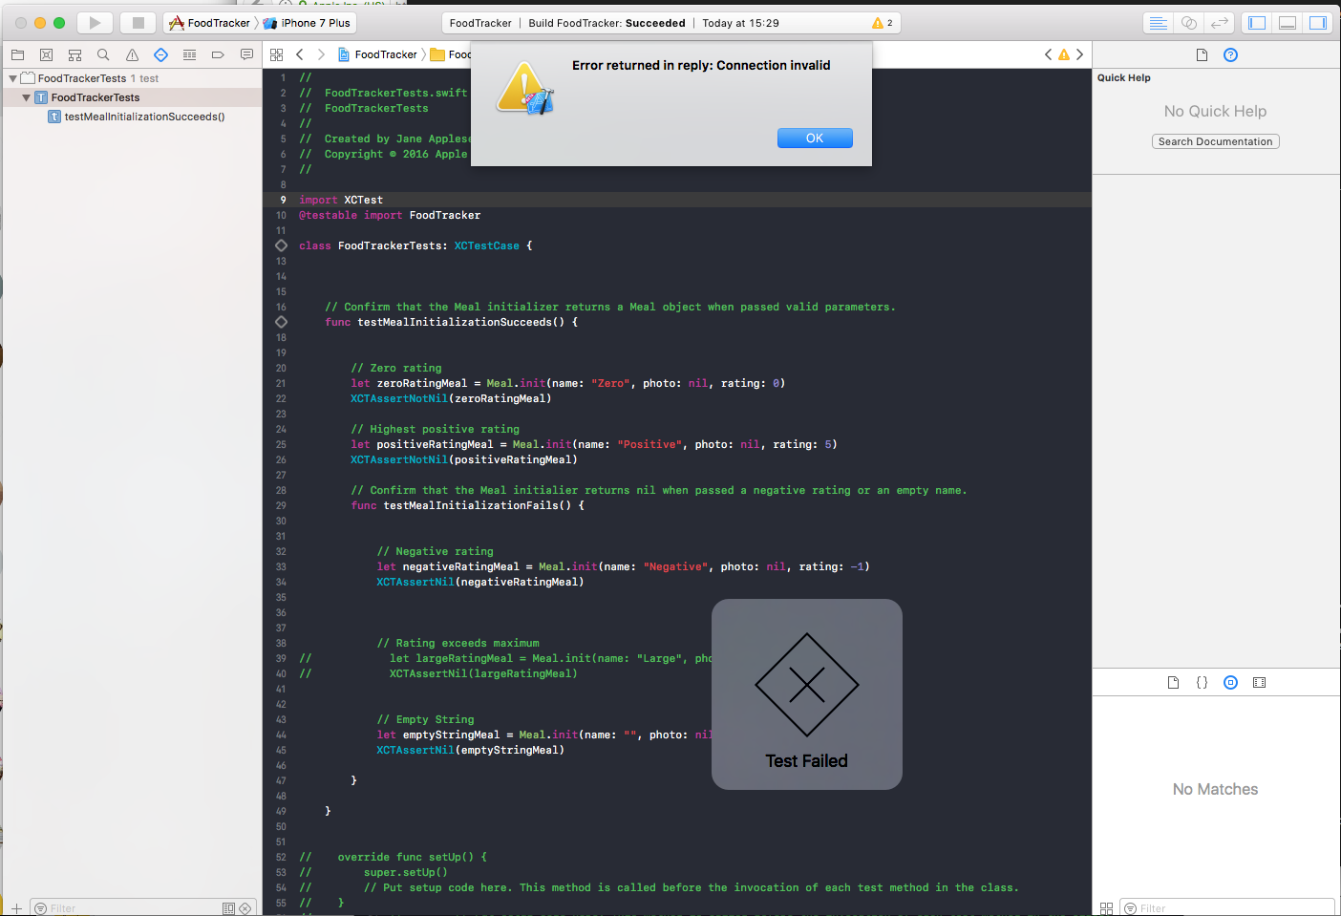
Task: Show the object library
Action: (x=1230, y=682)
